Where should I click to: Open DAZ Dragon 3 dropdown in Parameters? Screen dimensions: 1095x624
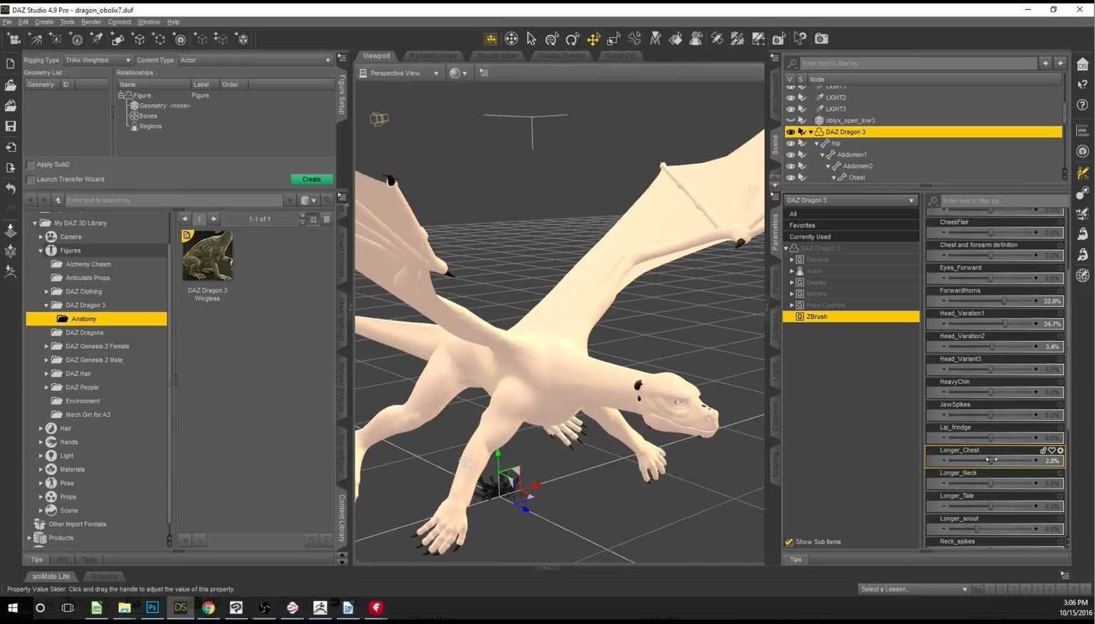tap(850, 200)
